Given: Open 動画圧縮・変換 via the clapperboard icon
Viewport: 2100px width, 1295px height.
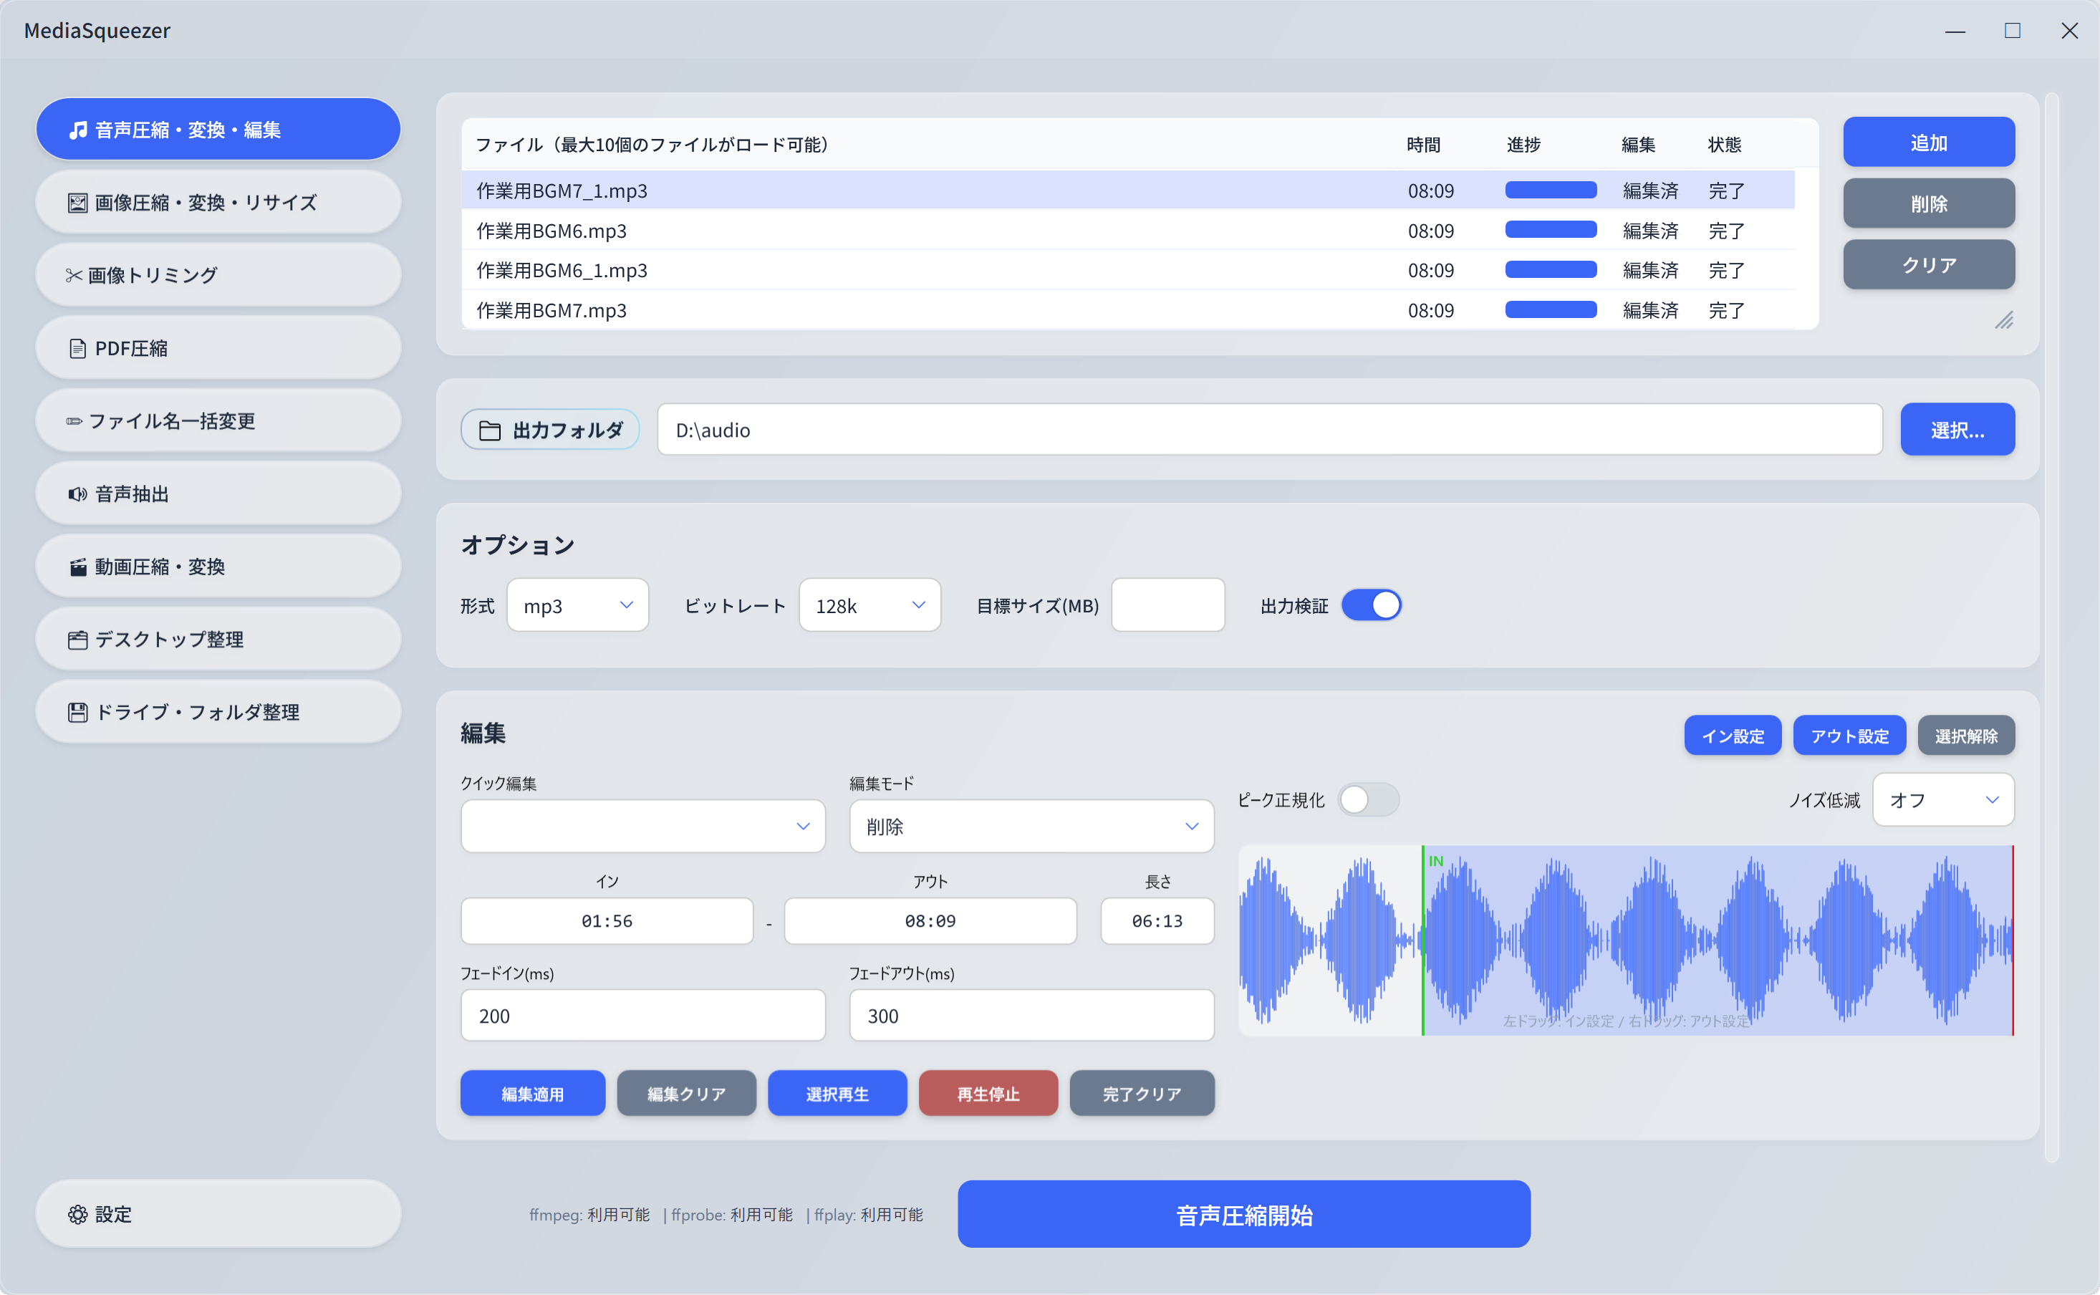Looking at the screenshot, I should coord(77,565).
